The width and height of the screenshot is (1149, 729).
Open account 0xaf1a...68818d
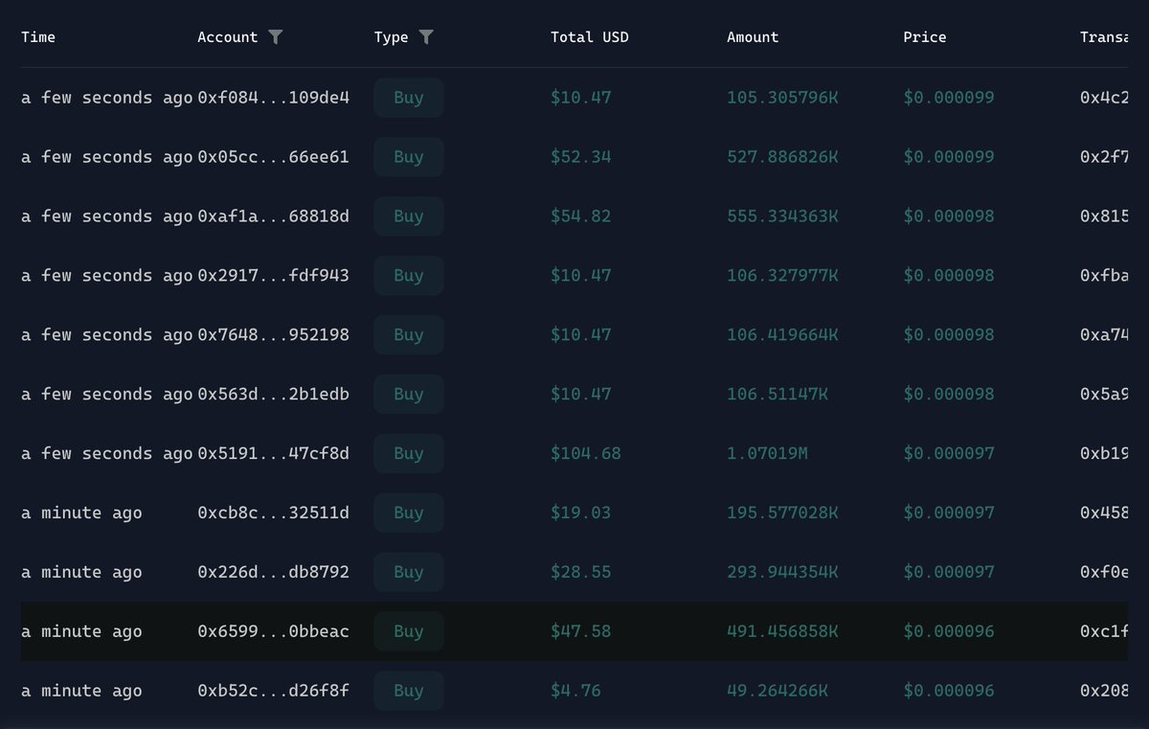pyautogui.click(x=274, y=216)
